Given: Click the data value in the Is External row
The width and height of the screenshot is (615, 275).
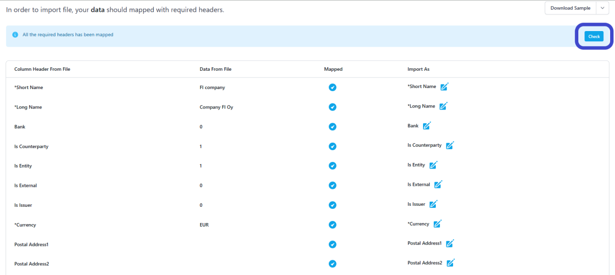Looking at the screenshot, I should pos(201,186).
